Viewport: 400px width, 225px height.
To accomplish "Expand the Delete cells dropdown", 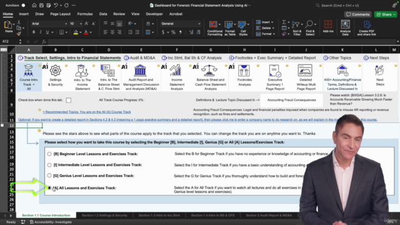I will [273, 28].
